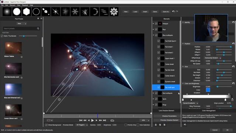This screenshot has width=236, height=133.
Task: Reset the Color and Brightness section
Action: [233, 83]
